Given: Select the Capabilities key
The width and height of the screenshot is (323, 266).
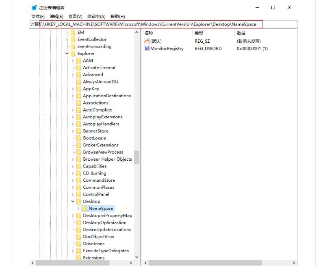Looking at the screenshot, I should click(95, 166).
